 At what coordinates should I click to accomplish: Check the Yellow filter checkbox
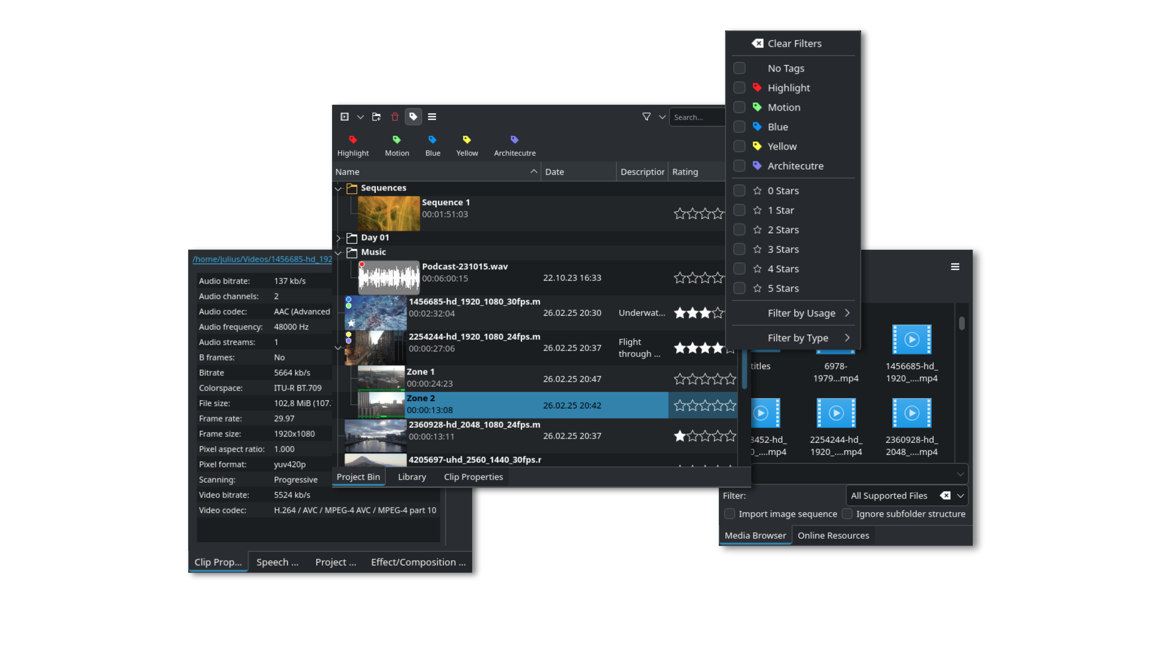pyautogui.click(x=739, y=146)
